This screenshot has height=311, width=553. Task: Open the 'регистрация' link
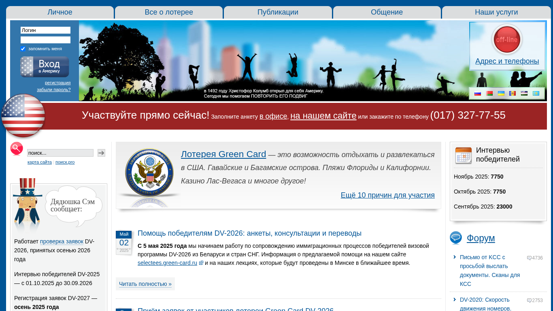point(57,83)
